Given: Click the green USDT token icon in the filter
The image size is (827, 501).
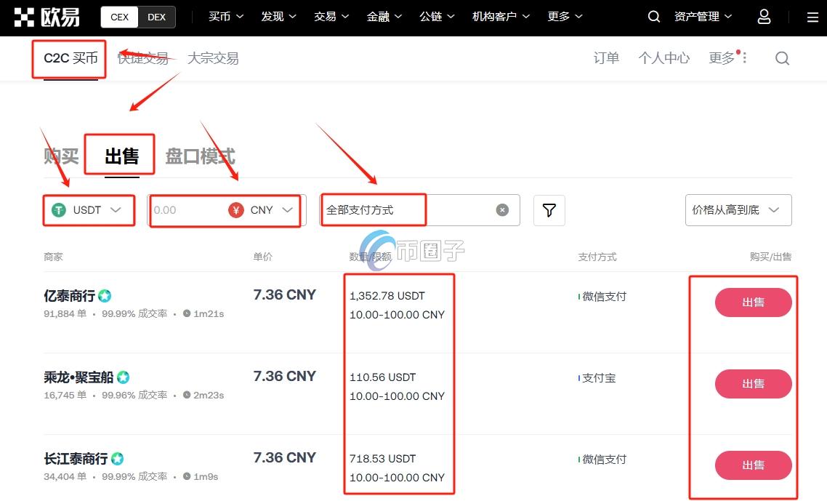Looking at the screenshot, I should click(x=57, y=210).
